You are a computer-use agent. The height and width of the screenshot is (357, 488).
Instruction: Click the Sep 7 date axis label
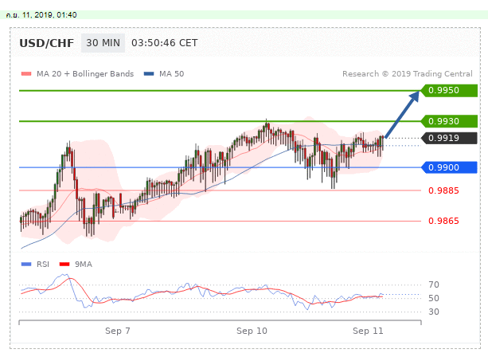117,331
